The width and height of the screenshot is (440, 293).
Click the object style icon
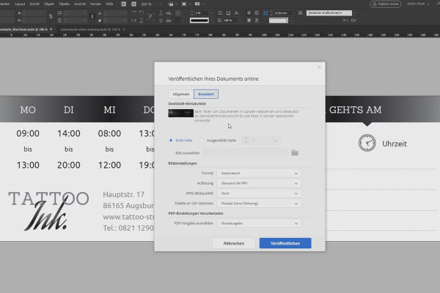click(x=301, y=13)
